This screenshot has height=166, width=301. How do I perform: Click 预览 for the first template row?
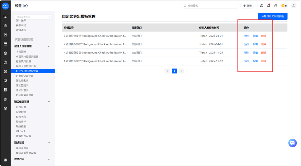(247, 36)
